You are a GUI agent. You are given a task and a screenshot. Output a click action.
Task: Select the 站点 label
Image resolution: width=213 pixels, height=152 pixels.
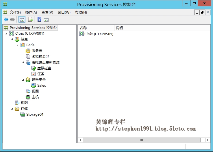pos(24,39)
